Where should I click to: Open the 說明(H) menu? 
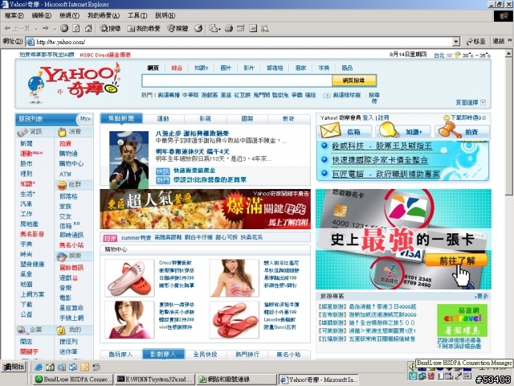pyautogui.click(x=165, y=15)
